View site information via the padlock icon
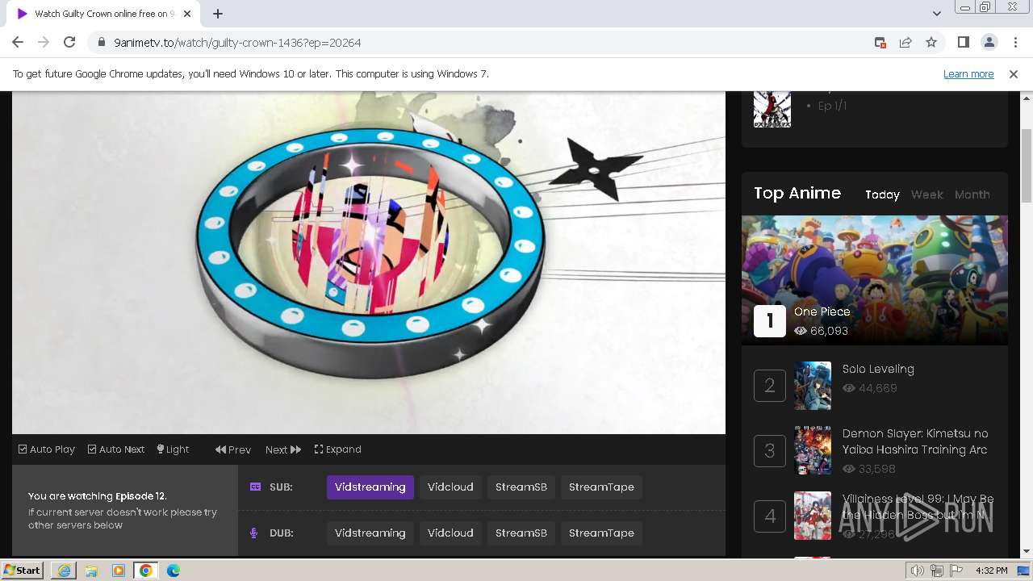1033x581 pixels. [x=101, y=43]
